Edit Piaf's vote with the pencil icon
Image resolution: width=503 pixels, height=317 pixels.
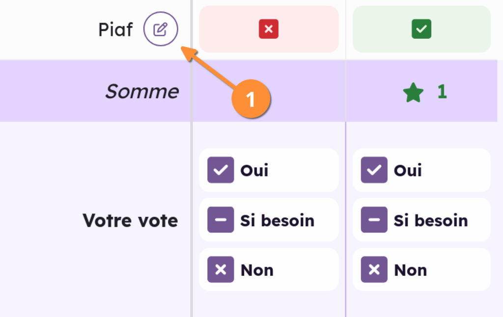click(x=161, y=30)
